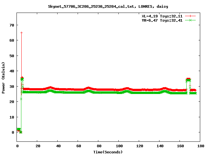Click the y-axis tick label 70
This screenshot has height=155, width=207.
tap(12, 25)
